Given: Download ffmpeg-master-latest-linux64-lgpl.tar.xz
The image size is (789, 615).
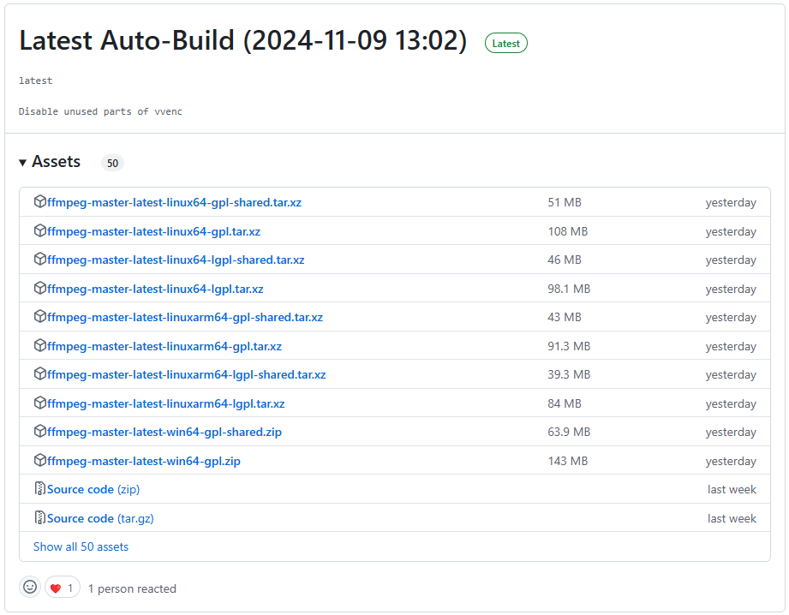Looking at the screenshot, I should 155,289.
